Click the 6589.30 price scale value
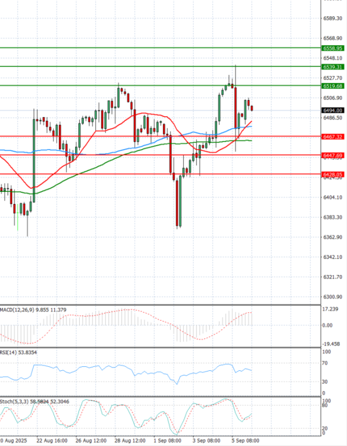The image size is (347, 446). (x=333, y=18)
